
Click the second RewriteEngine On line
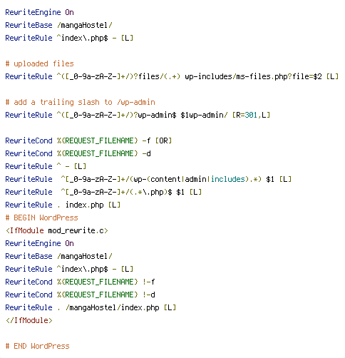39,243
